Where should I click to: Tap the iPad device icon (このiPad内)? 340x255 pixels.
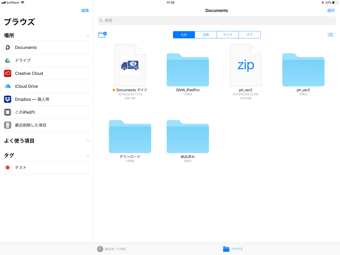click(x=8, y=112)
